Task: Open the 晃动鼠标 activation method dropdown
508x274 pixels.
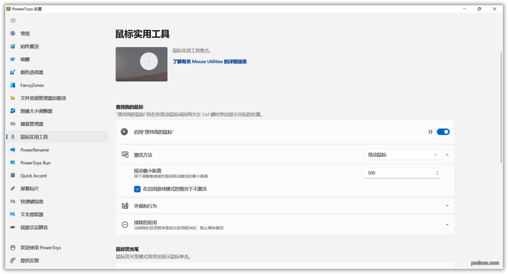Action: 403,155
